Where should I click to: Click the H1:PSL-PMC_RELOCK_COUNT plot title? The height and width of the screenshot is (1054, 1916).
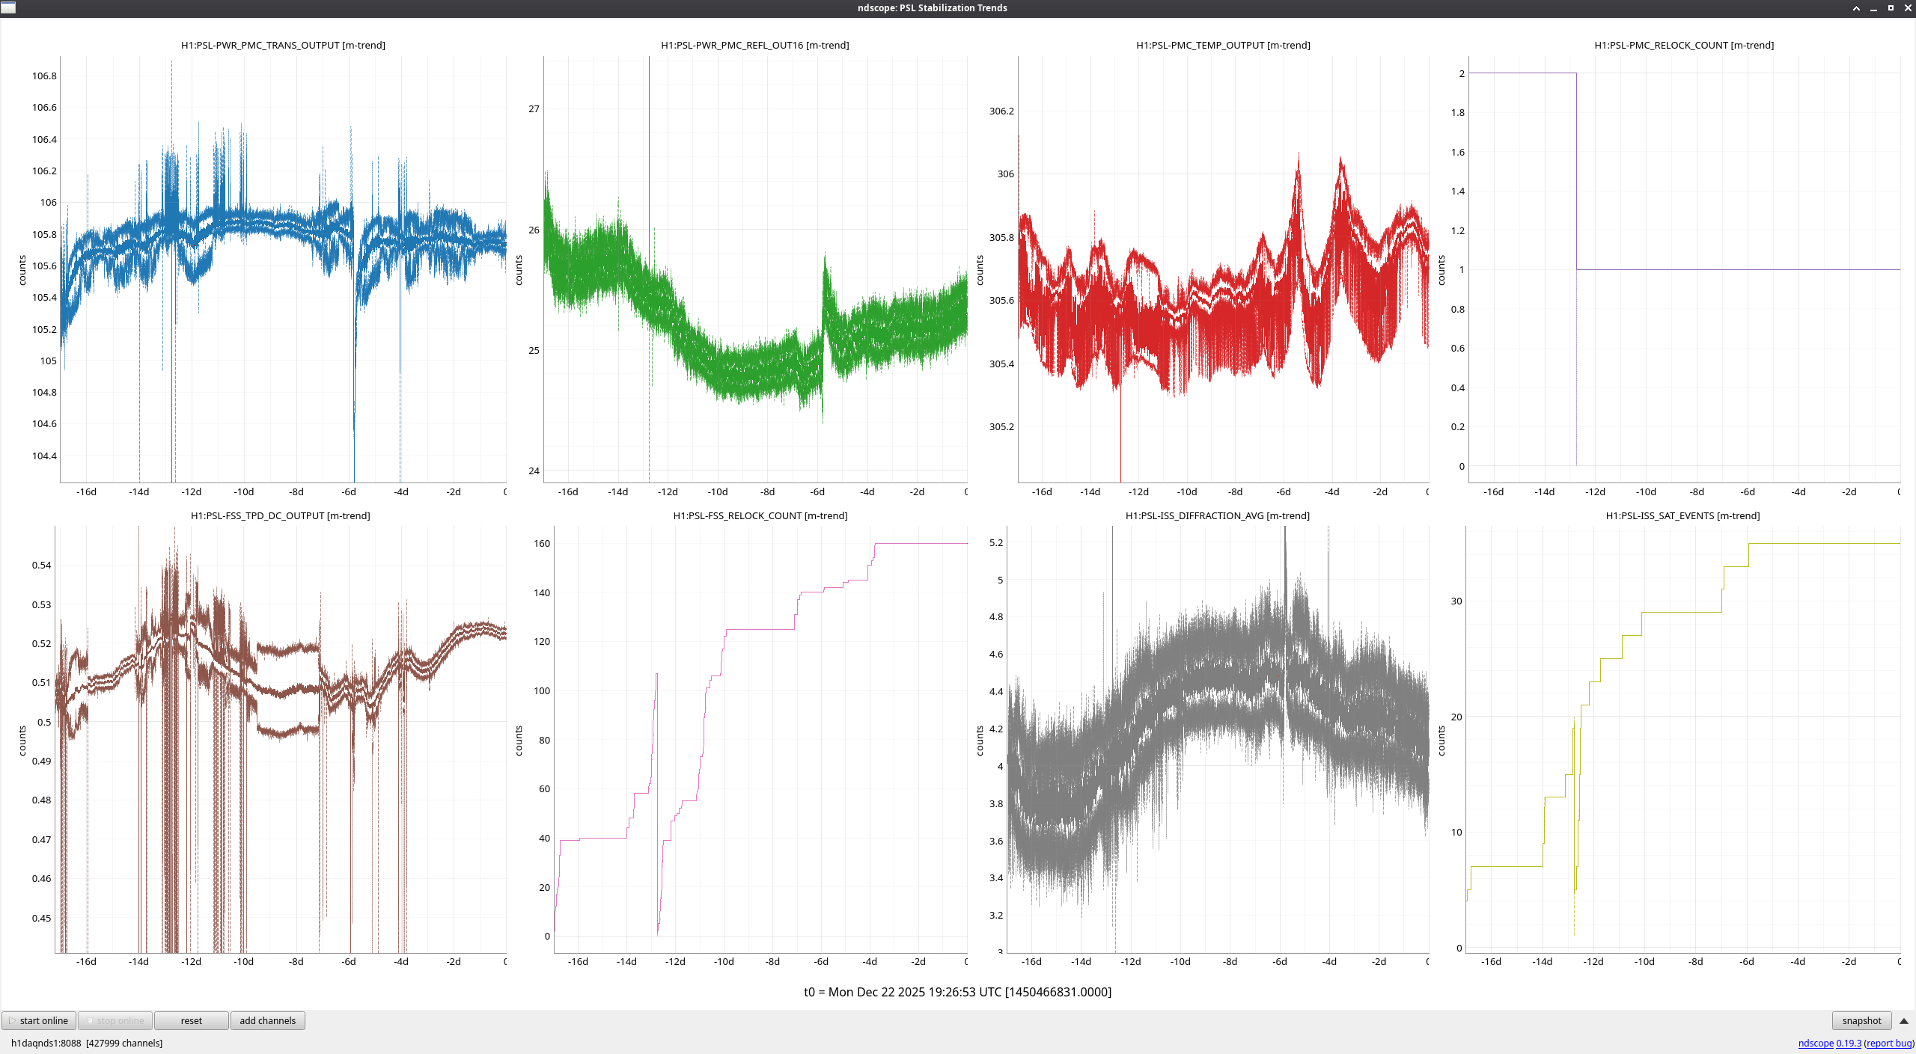(1684, 45)
